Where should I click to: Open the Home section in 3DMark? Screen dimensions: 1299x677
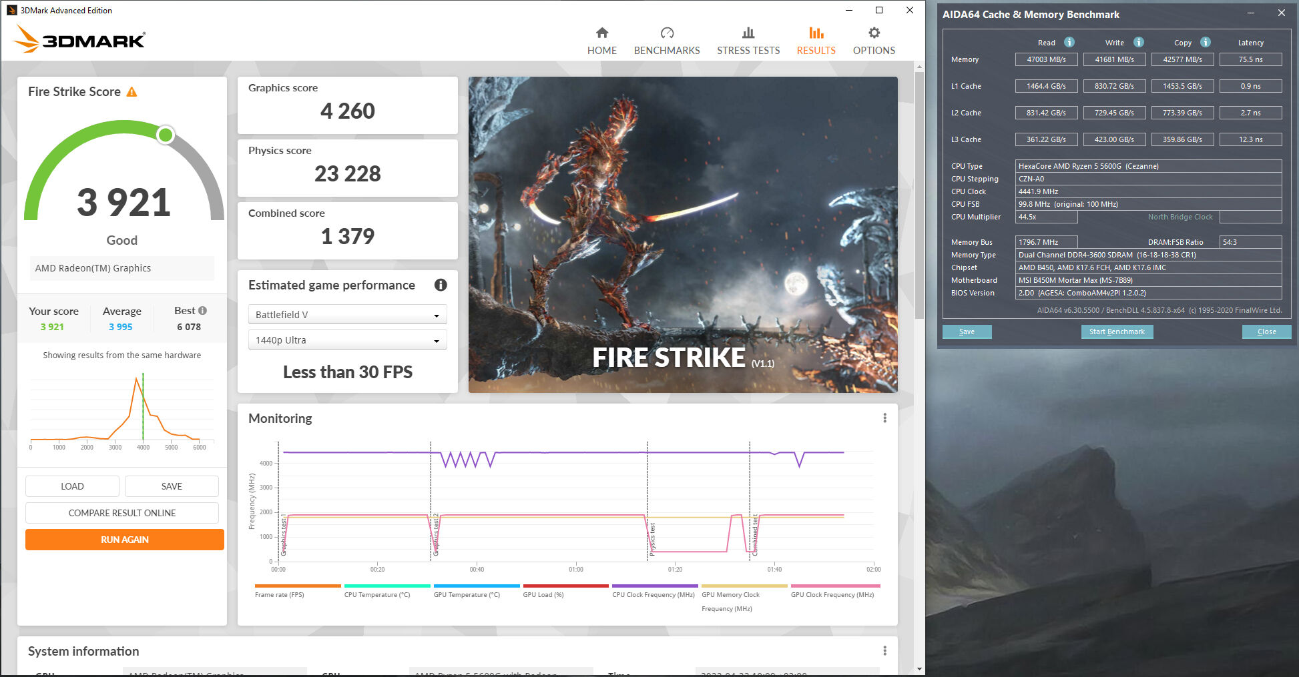pyautogui.click(x=601, y=41)
